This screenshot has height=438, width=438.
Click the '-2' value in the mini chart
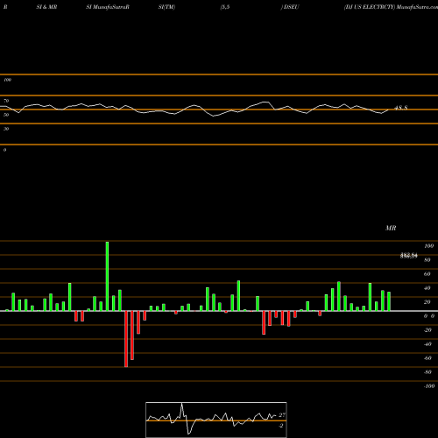[x=281, y=426]
